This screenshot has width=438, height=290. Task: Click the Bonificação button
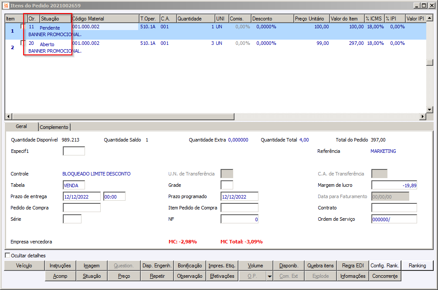click(190, 266)
